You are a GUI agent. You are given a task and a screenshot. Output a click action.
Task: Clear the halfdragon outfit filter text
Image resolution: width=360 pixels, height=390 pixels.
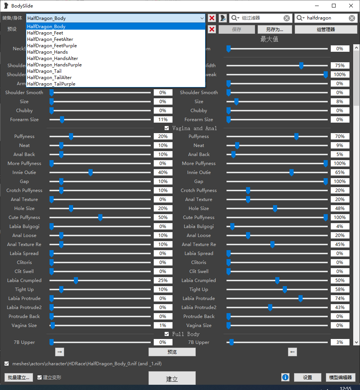click(352, 18)
